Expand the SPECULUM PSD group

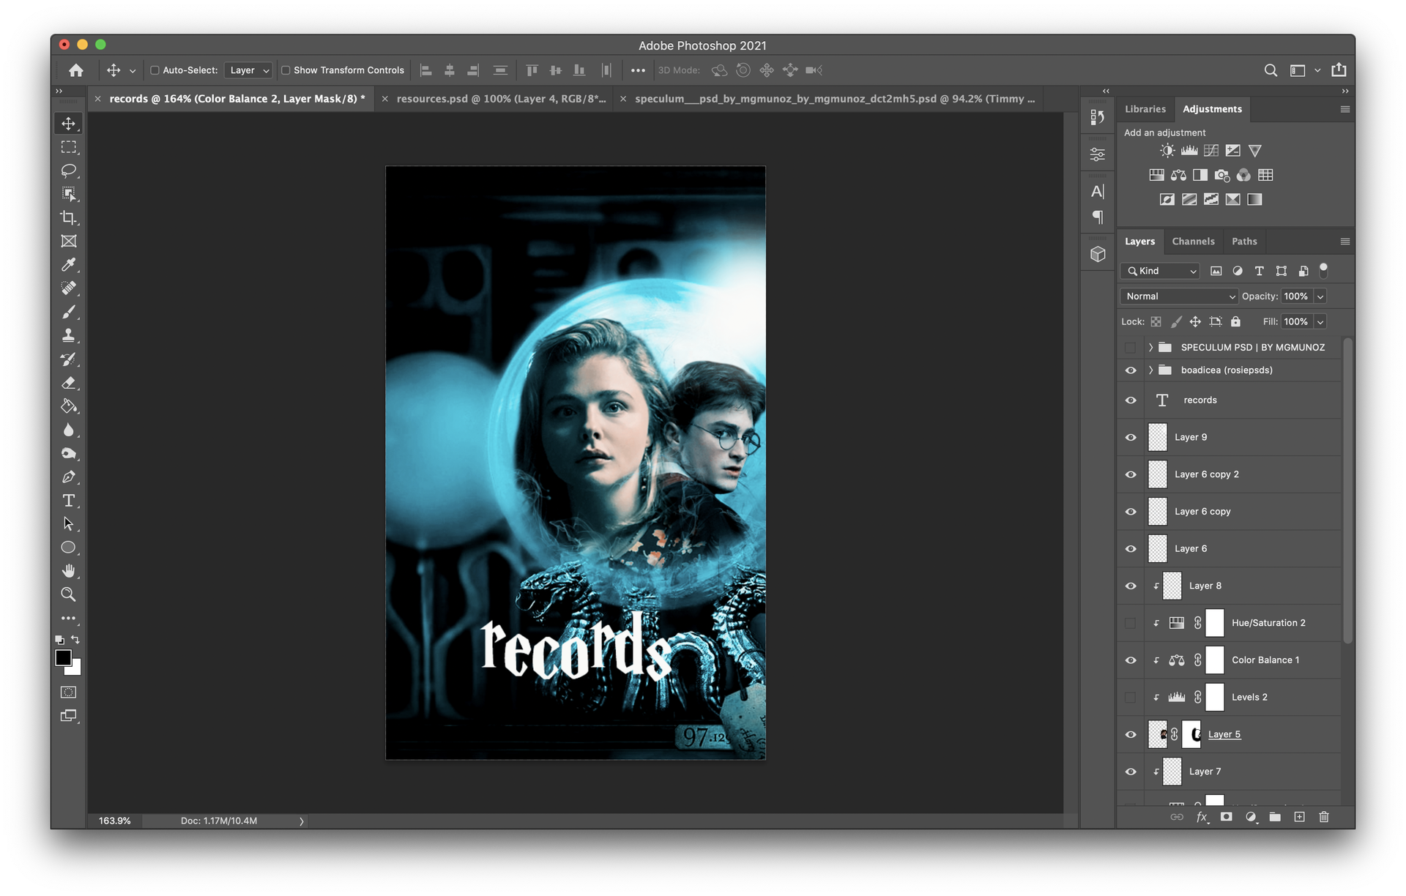point(1150,347)
